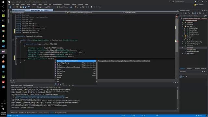Click Solution Explorer Show All Files icon
This screenshot has width=208, height=117.
point(200,13)
